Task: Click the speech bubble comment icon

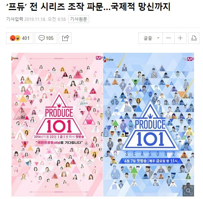Action: 42,38
